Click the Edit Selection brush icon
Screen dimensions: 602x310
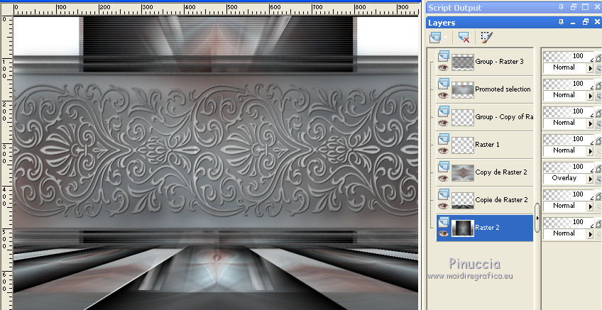click(486, 37)
